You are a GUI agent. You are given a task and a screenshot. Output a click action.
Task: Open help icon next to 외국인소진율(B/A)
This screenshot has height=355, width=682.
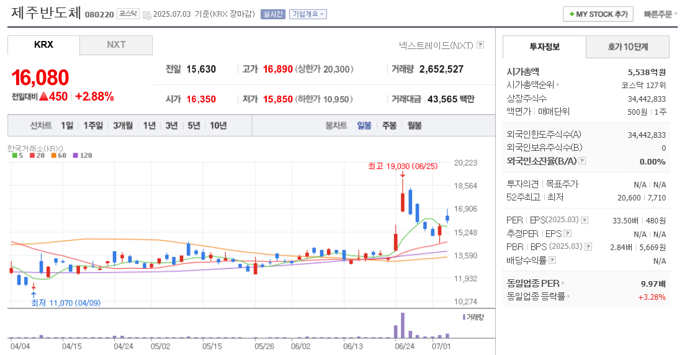point(582,161)
